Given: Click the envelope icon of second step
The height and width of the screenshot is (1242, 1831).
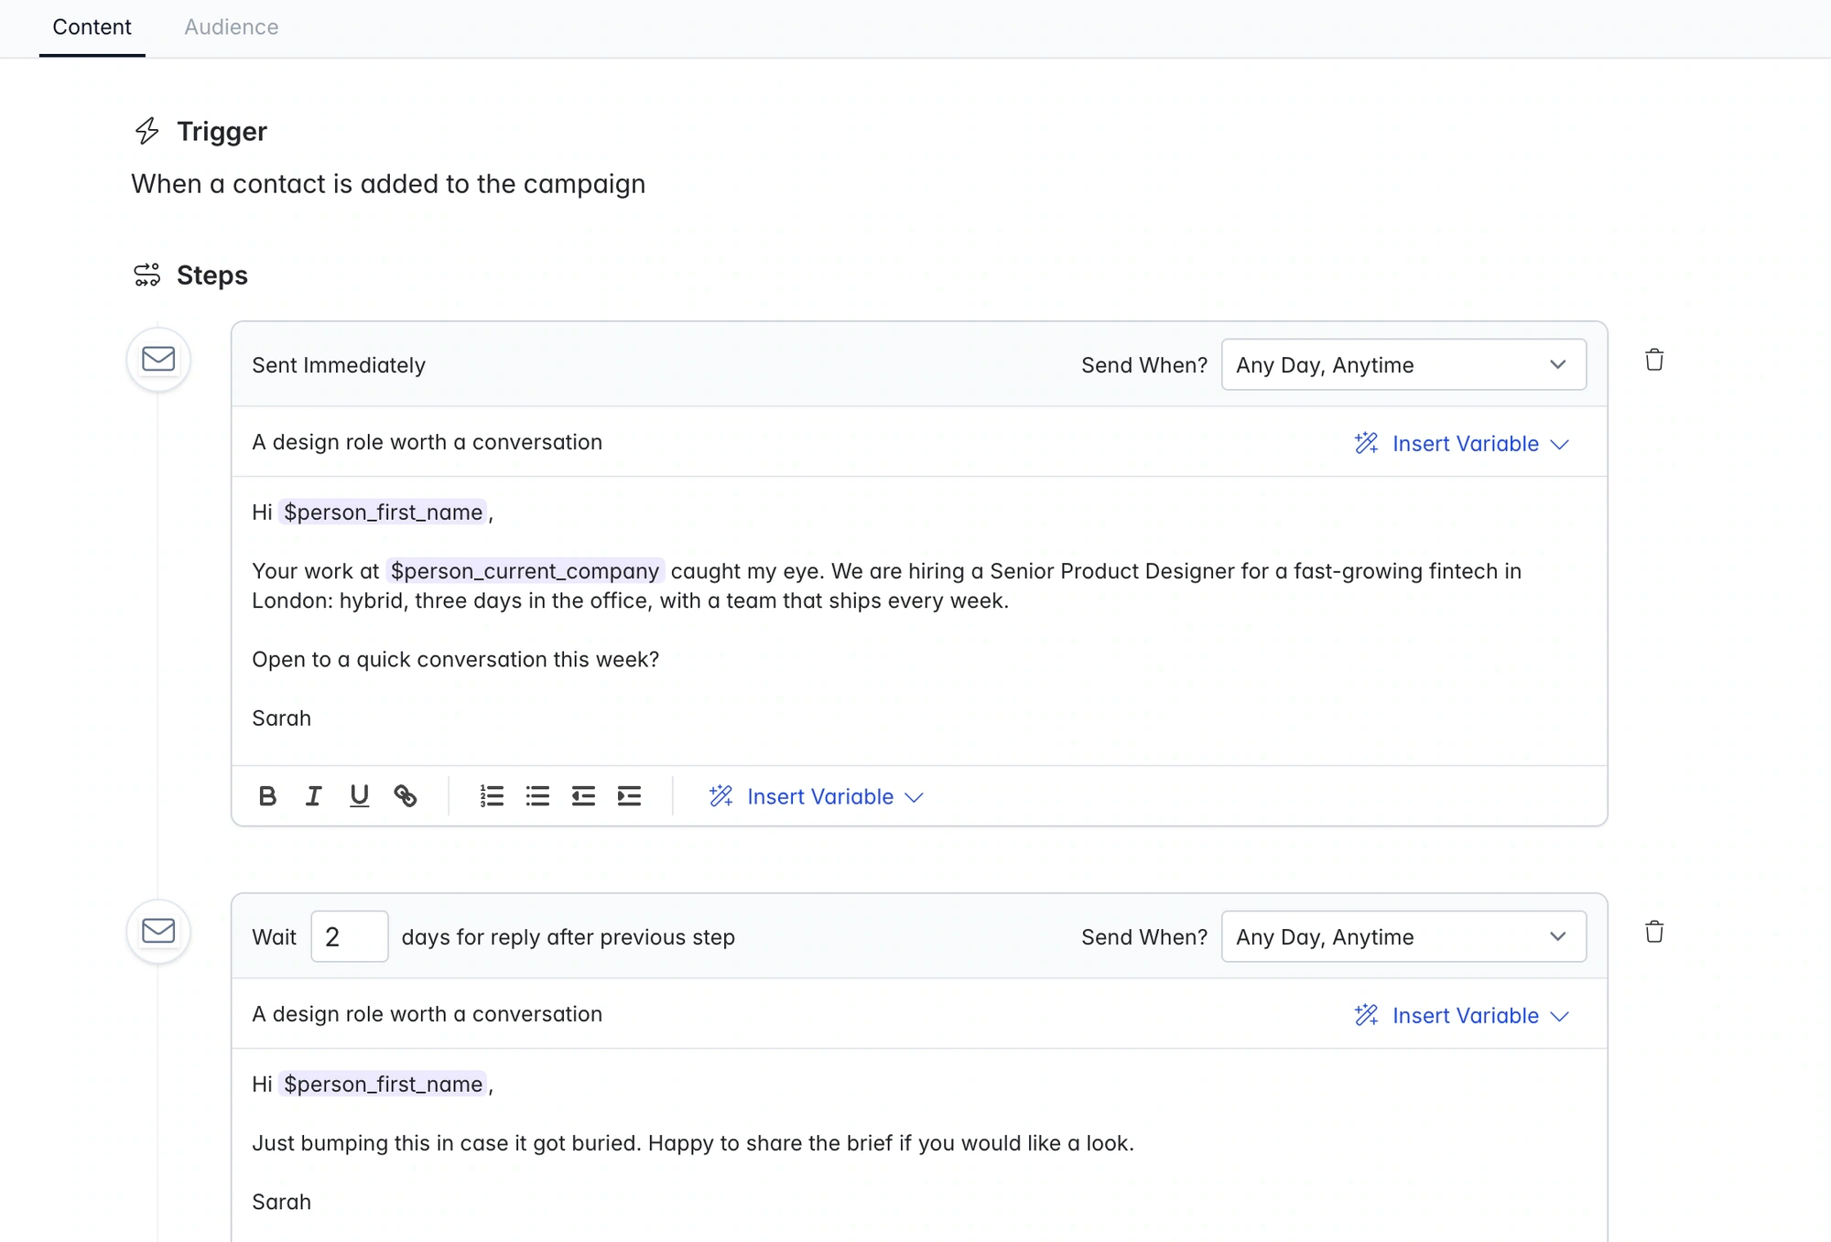Looking at the screenshot, I should click(158, 931).
